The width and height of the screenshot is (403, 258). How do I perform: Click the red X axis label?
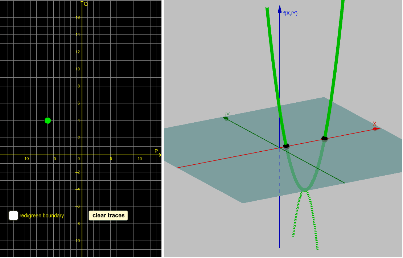click(374, 124)
